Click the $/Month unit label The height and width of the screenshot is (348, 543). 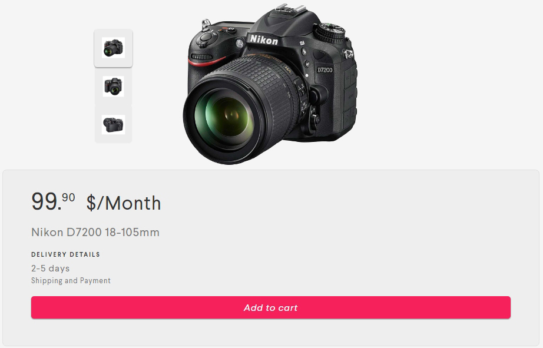(x=124, y=203)
